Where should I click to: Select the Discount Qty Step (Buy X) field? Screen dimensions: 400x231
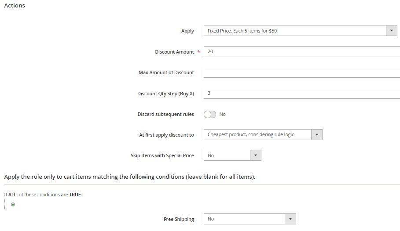click(301, 94)
